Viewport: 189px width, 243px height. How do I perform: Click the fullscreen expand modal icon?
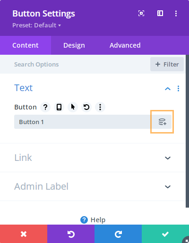pyautogui.click(x=141, y=13)
